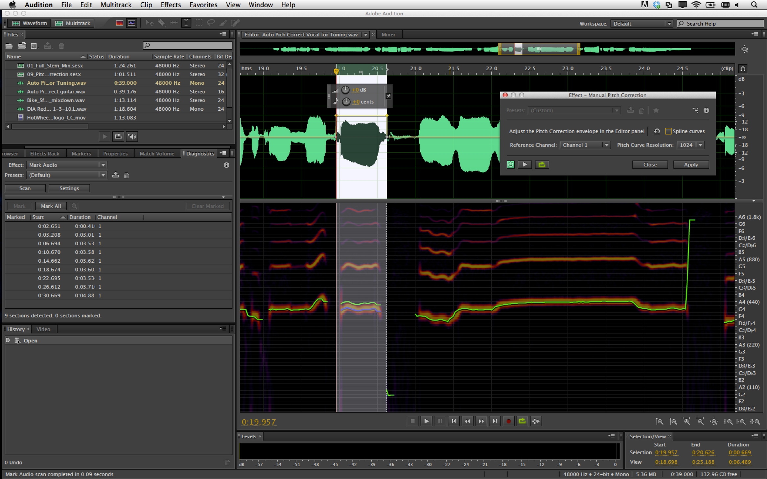Click the Record button in transport

click(508, 421)
